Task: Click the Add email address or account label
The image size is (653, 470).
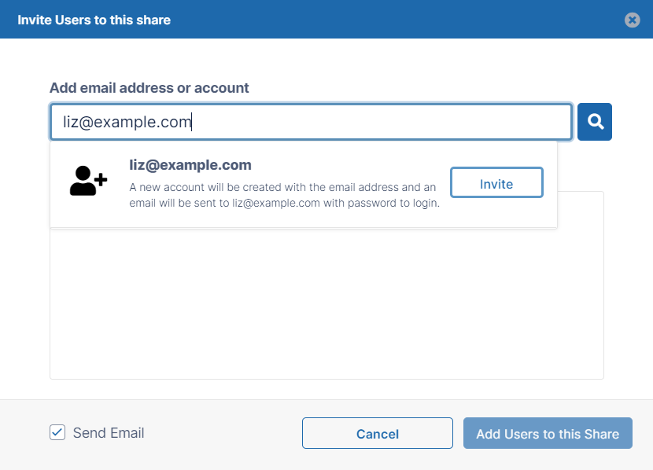Action: coord(149,88)
